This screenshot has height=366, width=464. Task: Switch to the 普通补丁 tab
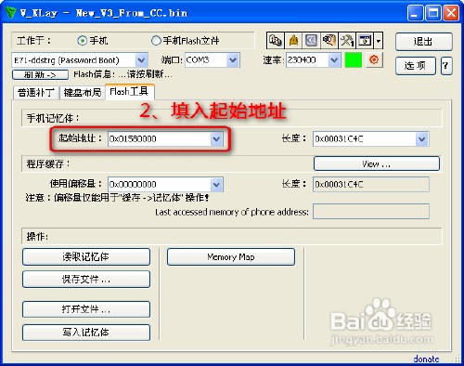click(x=36, y=92)
